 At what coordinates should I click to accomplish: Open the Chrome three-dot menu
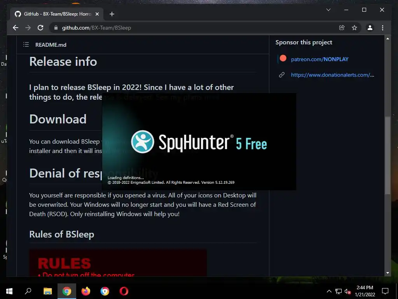point(382,28)
